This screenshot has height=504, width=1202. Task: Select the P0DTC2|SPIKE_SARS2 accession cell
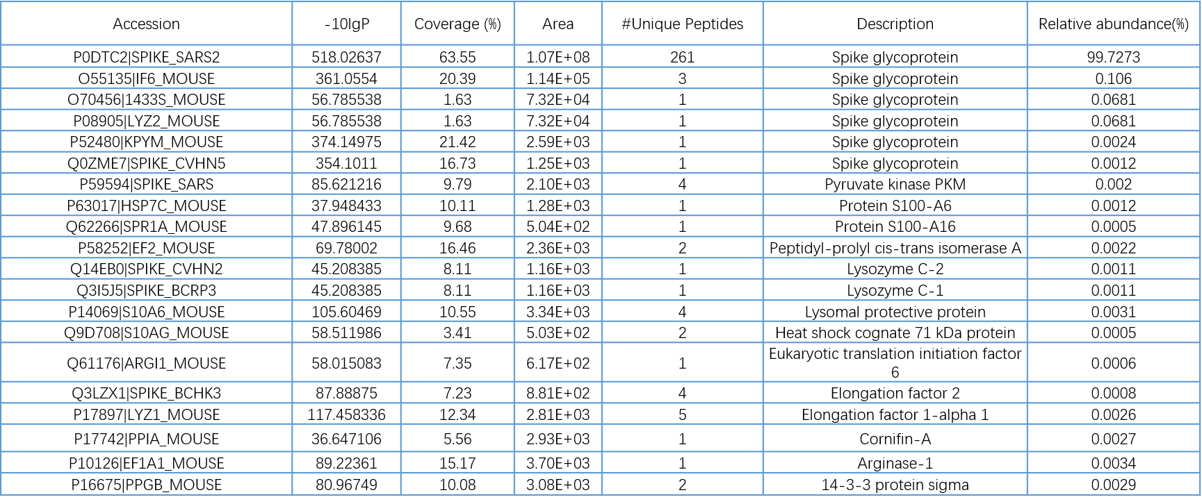pos(146,57)
